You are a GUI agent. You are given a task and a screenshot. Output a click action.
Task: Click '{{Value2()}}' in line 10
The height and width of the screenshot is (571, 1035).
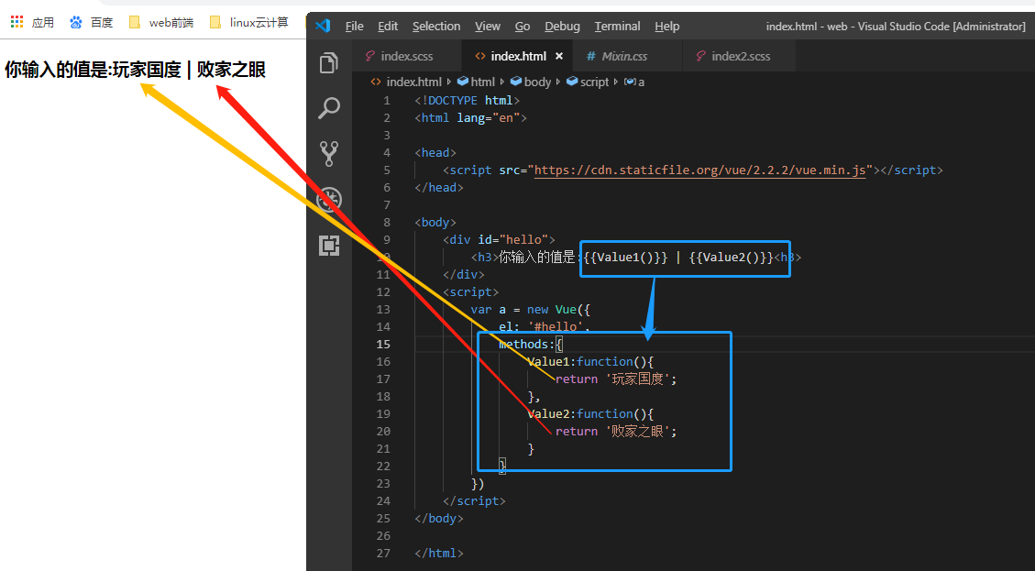point(732,258)
